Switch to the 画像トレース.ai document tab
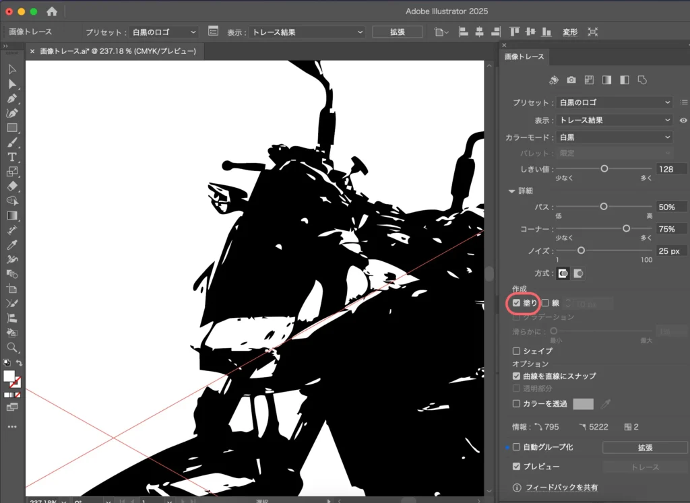The height and width of the screenshot is (503, 690). click(x=115, y=51)
